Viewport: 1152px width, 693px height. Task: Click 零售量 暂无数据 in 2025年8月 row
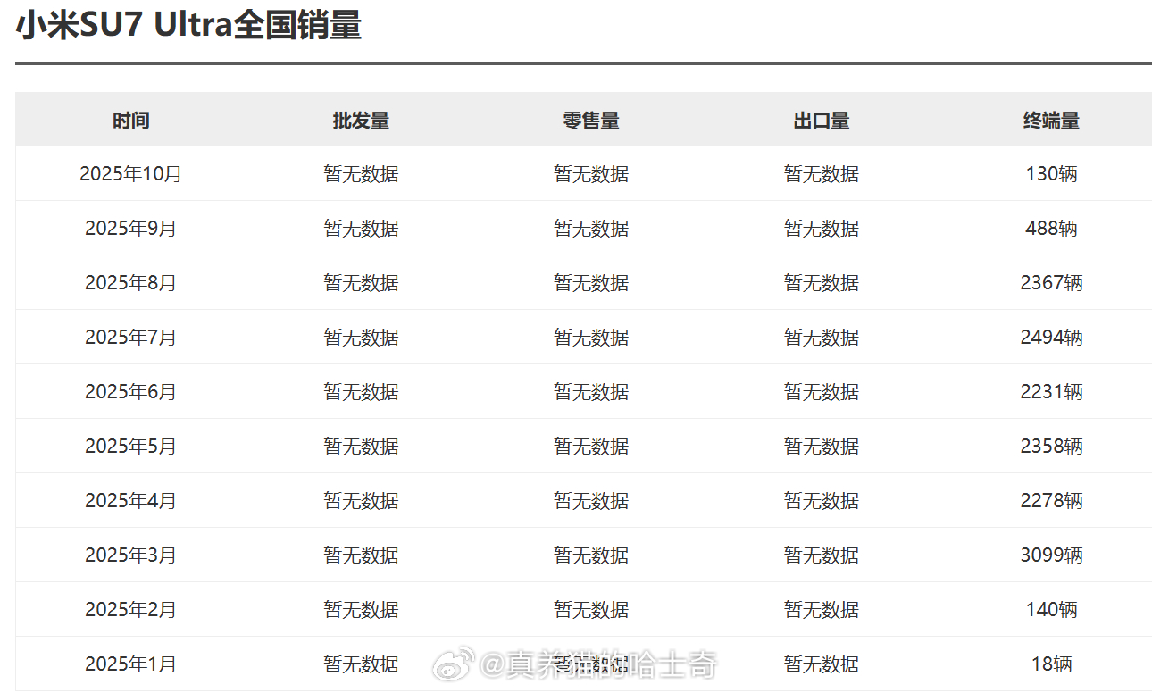coord(591,283)
